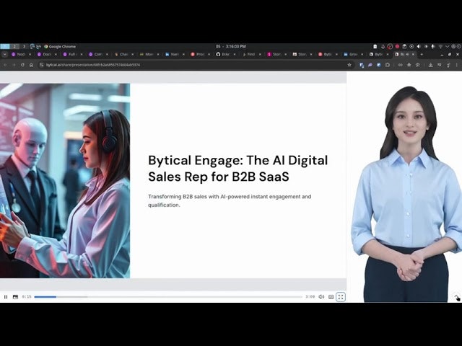This screenshot has height=346, width=462.
Task: Switch to workspace 2
Action: click(14, 46)
